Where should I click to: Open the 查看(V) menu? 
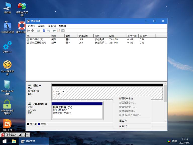tap(52, 26)
